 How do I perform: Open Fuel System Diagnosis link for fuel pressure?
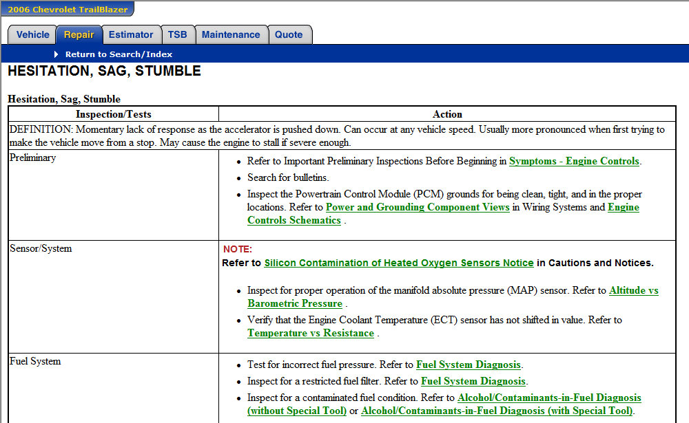(468, 365)
